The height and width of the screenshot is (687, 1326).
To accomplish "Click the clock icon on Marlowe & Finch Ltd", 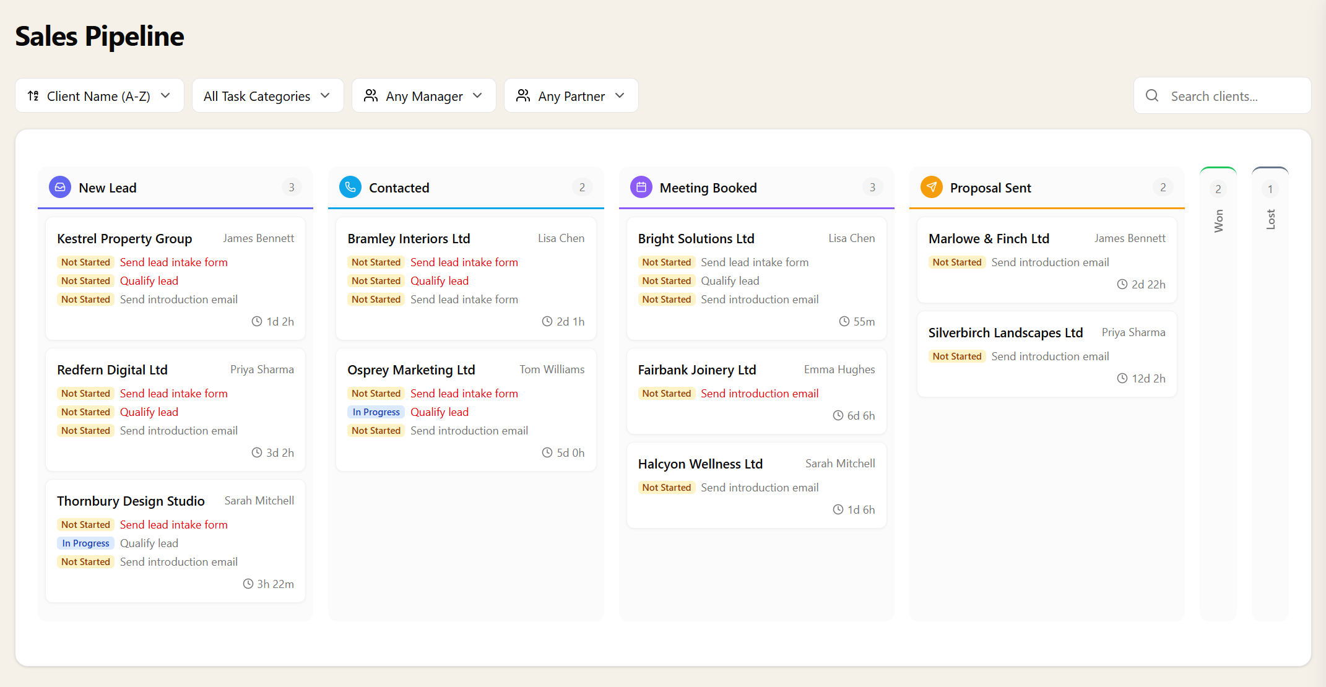I will coord(1122,284).
